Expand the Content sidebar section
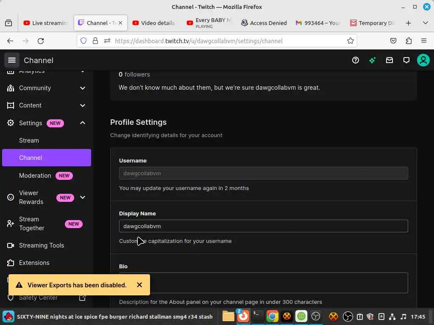 coord(83,105)
